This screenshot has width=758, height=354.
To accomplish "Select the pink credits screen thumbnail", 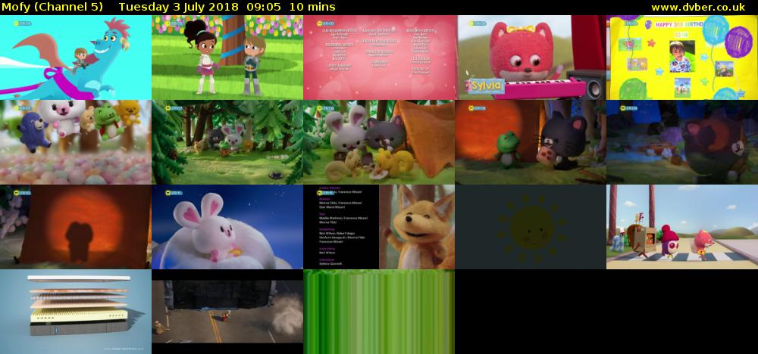I will pyautogui.click(x=379, y=57).
